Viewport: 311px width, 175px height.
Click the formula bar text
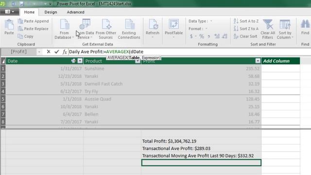[x=106, y=52]
